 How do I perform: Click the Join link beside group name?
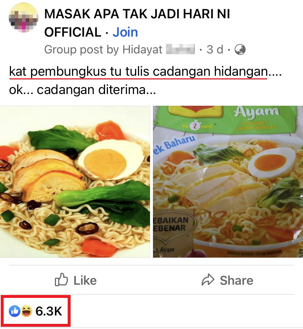click(125, 32)
